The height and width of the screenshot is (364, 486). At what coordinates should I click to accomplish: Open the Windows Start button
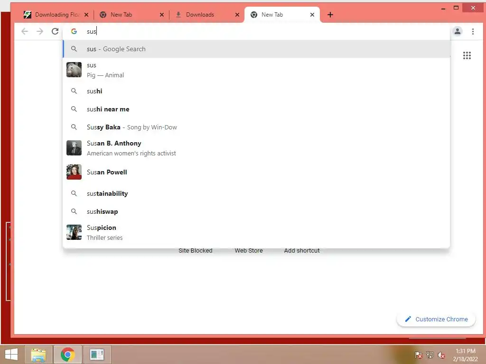11,355
